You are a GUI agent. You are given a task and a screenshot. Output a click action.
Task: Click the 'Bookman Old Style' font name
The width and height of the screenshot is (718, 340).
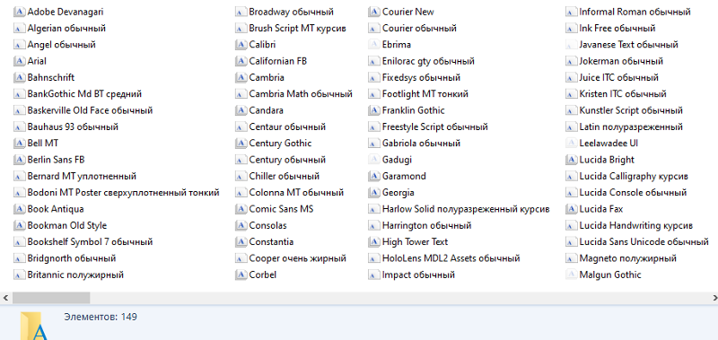pyautogui.click(x=66, y=225)
